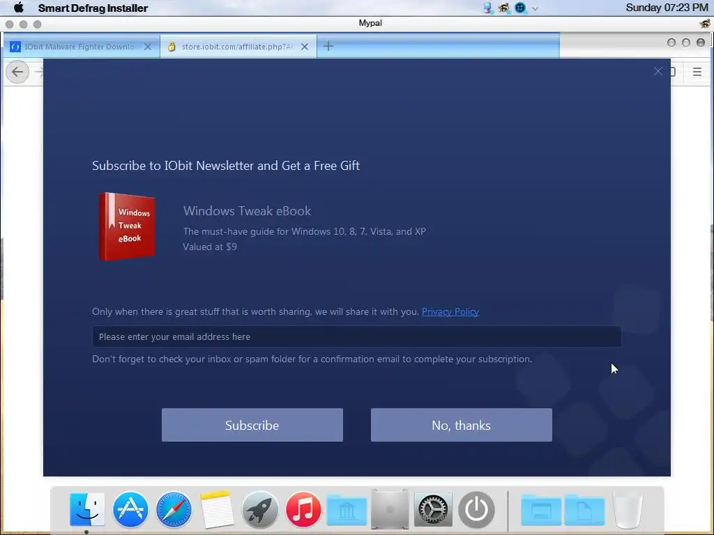Click the Subscribe button

coord(252,425)
